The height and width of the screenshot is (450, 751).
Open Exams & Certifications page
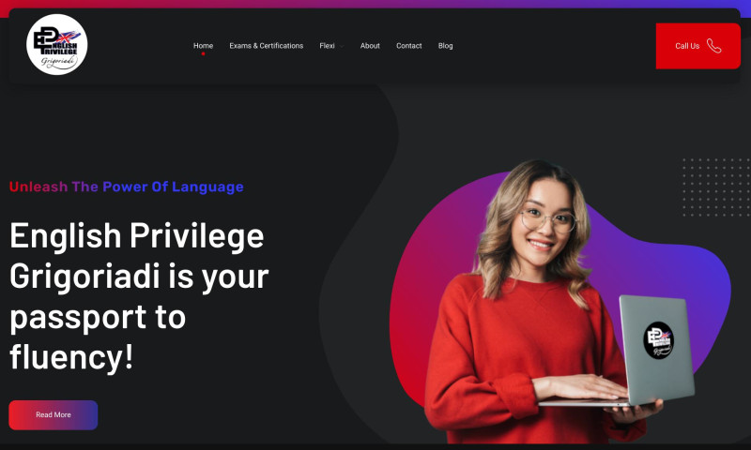(x=267, y=46)
